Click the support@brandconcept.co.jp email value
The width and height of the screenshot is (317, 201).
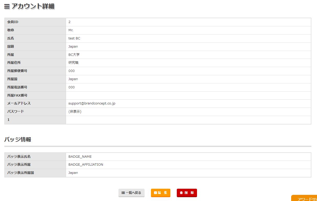tap(92, 103)
